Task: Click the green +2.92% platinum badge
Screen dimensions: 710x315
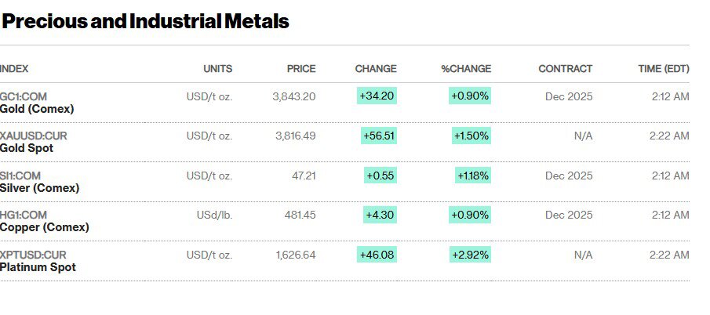Action: tap(470, 255)
